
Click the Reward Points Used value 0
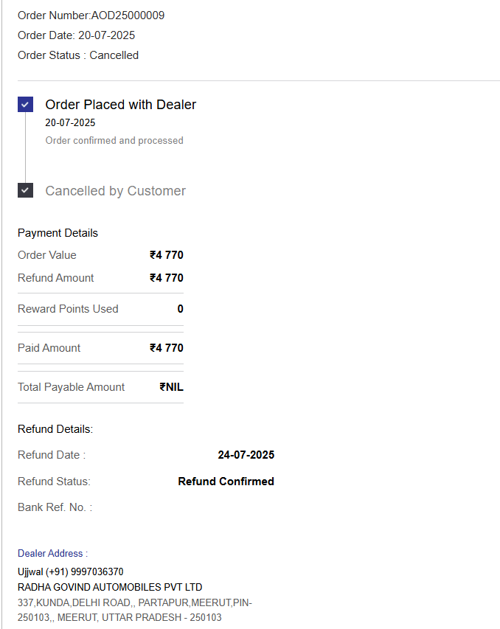point(181,309)
